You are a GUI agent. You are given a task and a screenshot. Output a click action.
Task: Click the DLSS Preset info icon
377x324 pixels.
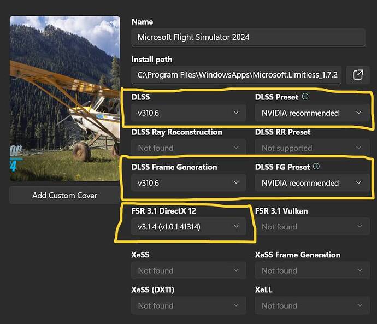pos(305,97)
